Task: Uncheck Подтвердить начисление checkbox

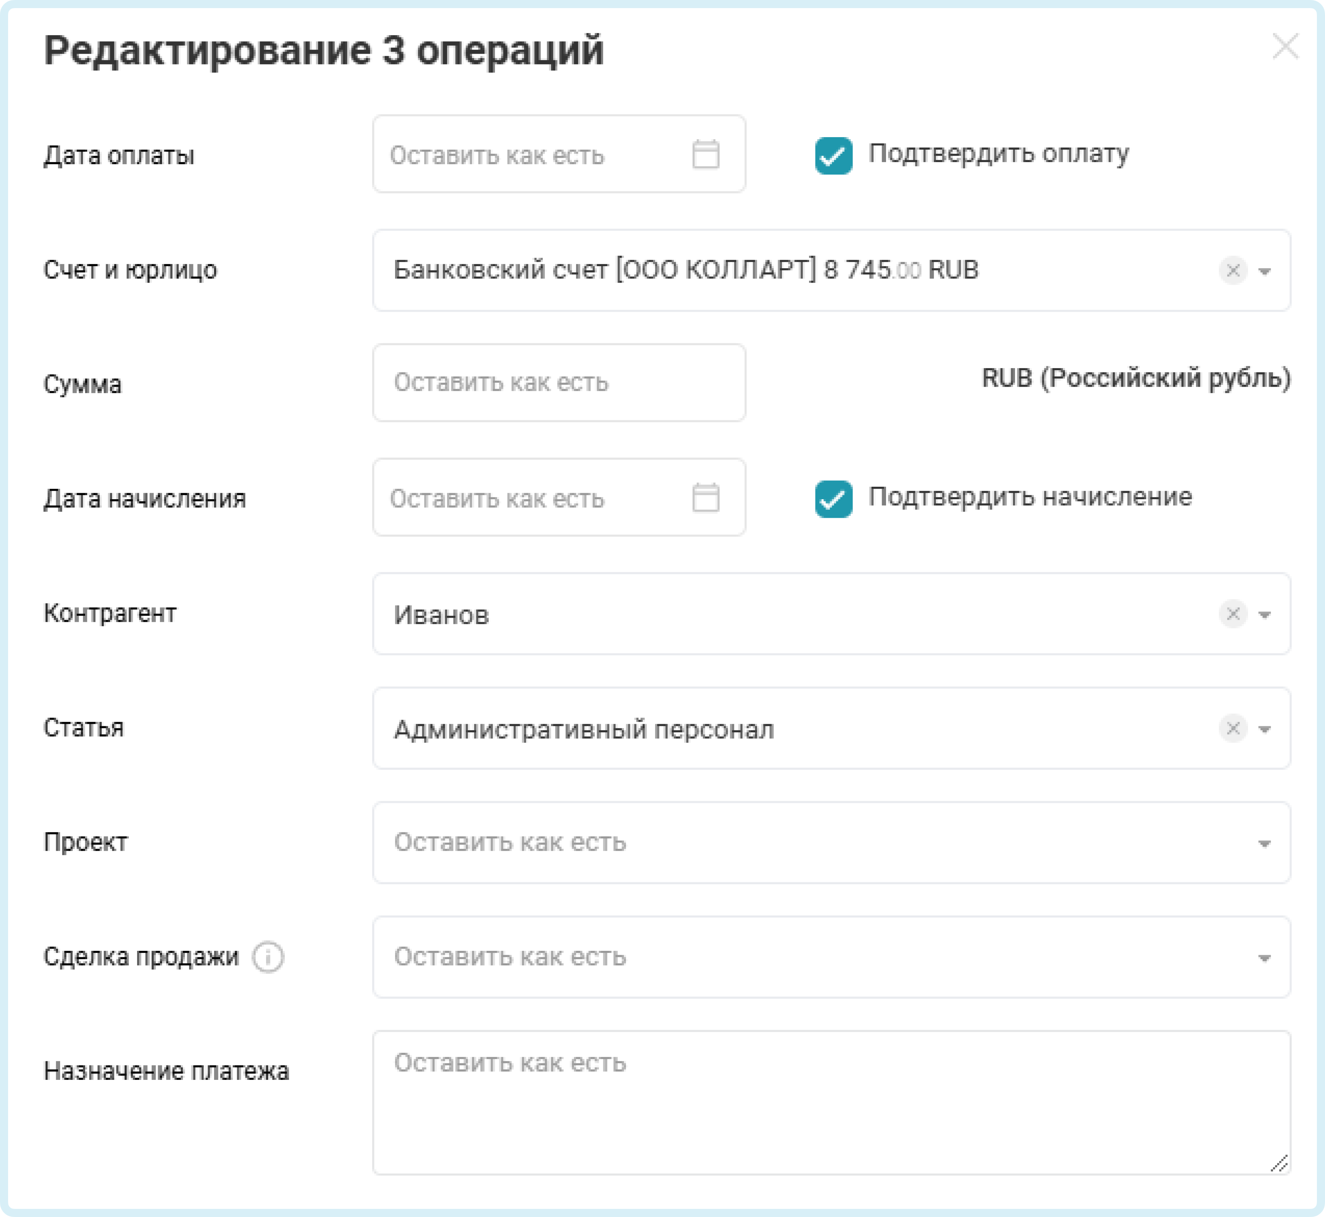Action: click(x=833, y=499)
